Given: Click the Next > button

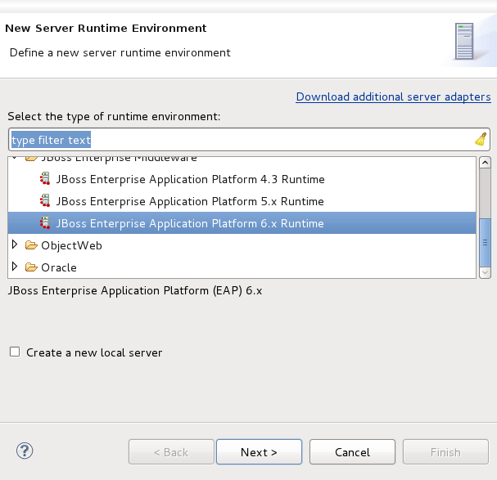Looking at the screenshot, I should (259, 452).
